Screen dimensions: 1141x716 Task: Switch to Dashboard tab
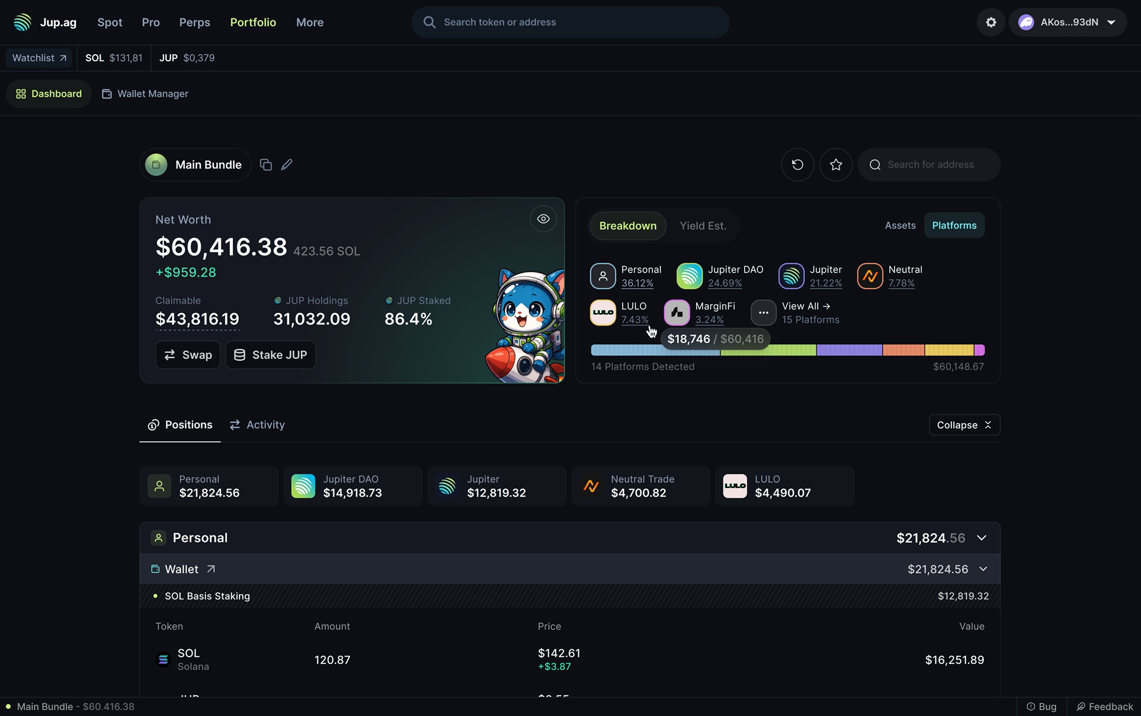click(x=48, y=94)
